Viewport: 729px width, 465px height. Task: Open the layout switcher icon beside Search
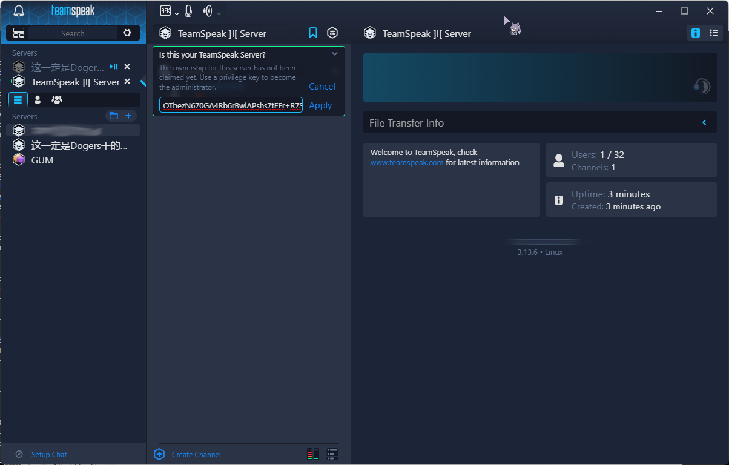(x=19, y=33)
